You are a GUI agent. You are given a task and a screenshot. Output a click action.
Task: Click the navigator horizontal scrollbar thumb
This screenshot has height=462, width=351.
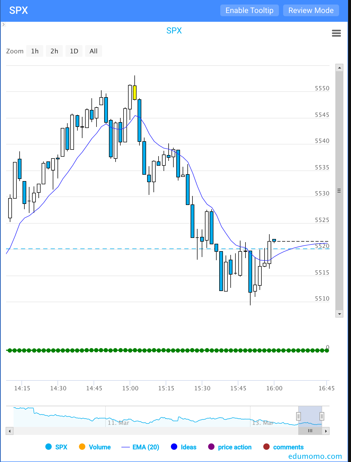tap(310, 431)
